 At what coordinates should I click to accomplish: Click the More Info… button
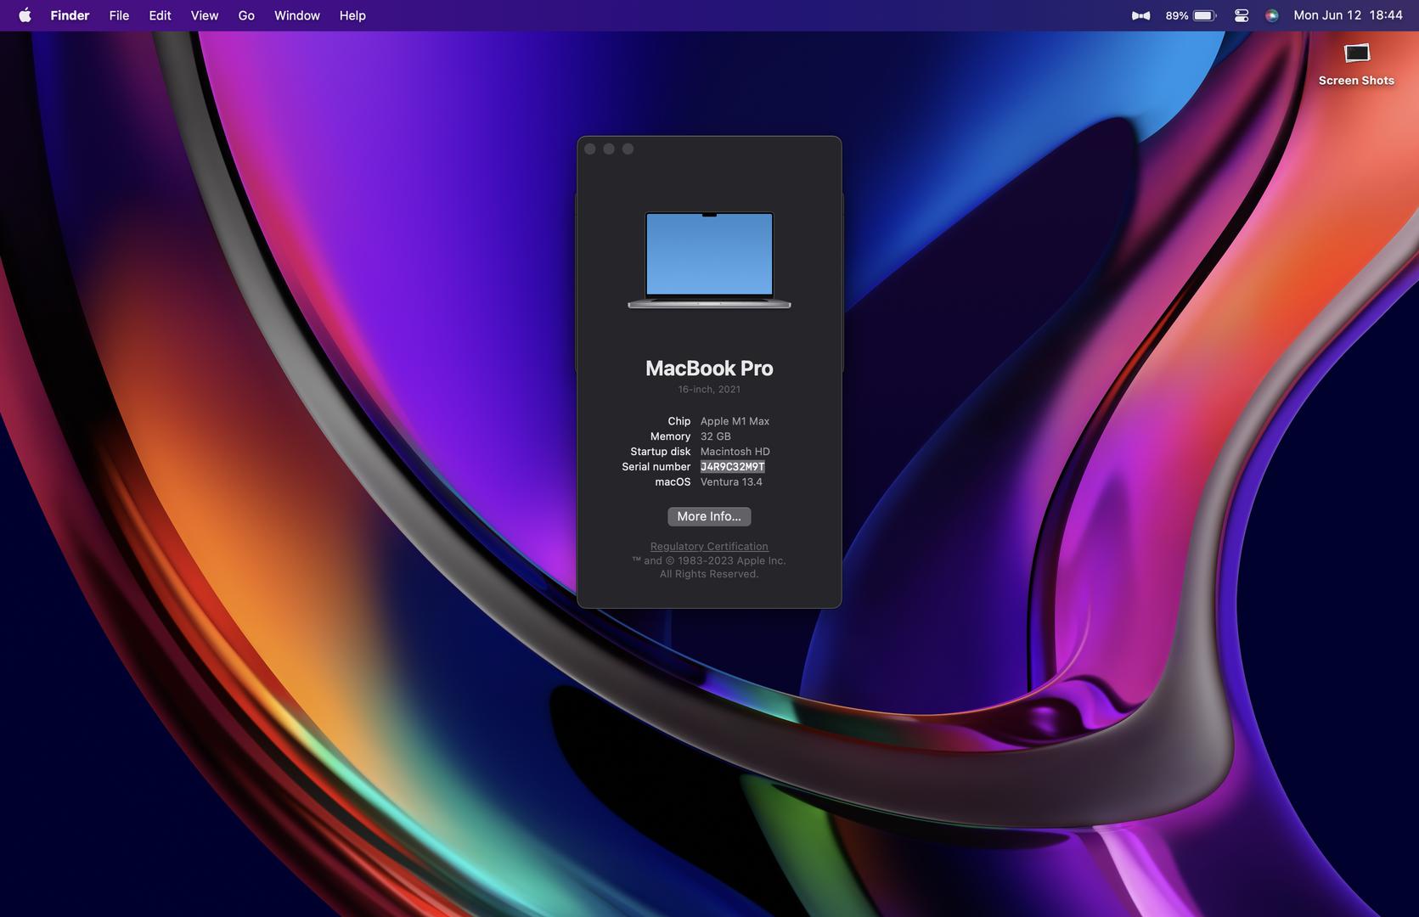point(709,516)
